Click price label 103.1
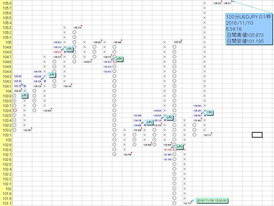The width and height of the screenshot is (274, 206). coord(7,135)
